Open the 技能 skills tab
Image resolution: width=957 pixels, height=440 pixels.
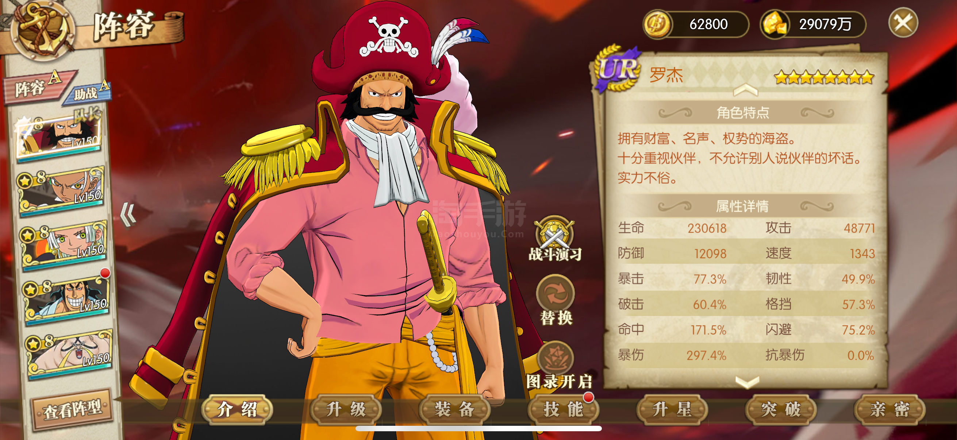[563, 410]
